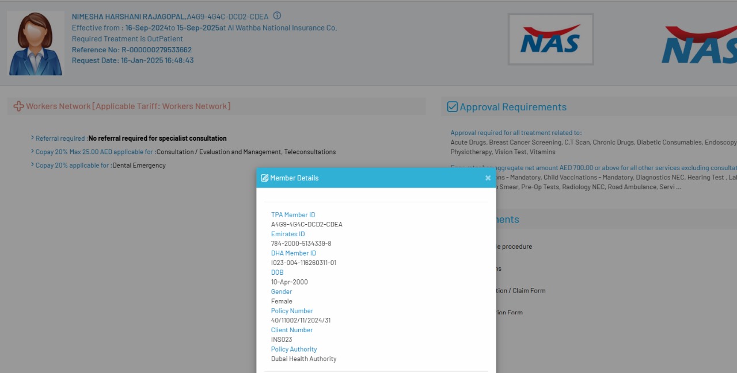Screen dimensions: 737x373
Task: Close the Member Details dialog
Action: [x=488, y=178]
